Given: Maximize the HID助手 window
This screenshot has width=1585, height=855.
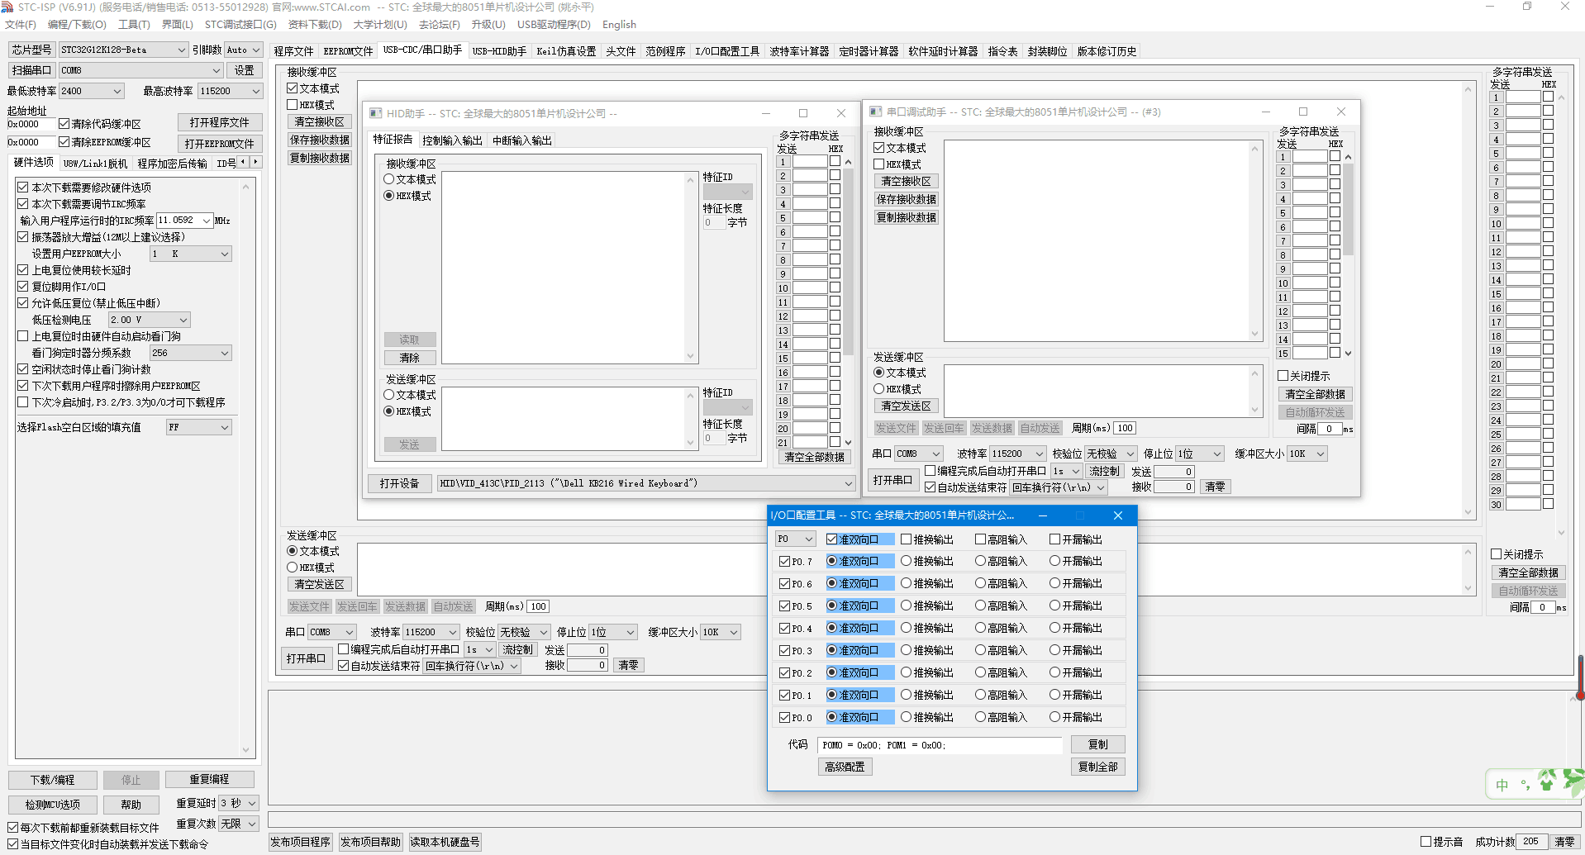Looking at the screenshot, I should click(x=803, y=113).
